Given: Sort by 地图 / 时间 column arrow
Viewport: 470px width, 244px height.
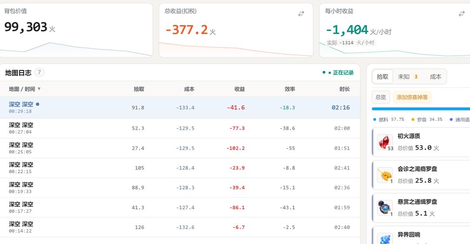Looking at the screenshot, I should click(39, 89).
